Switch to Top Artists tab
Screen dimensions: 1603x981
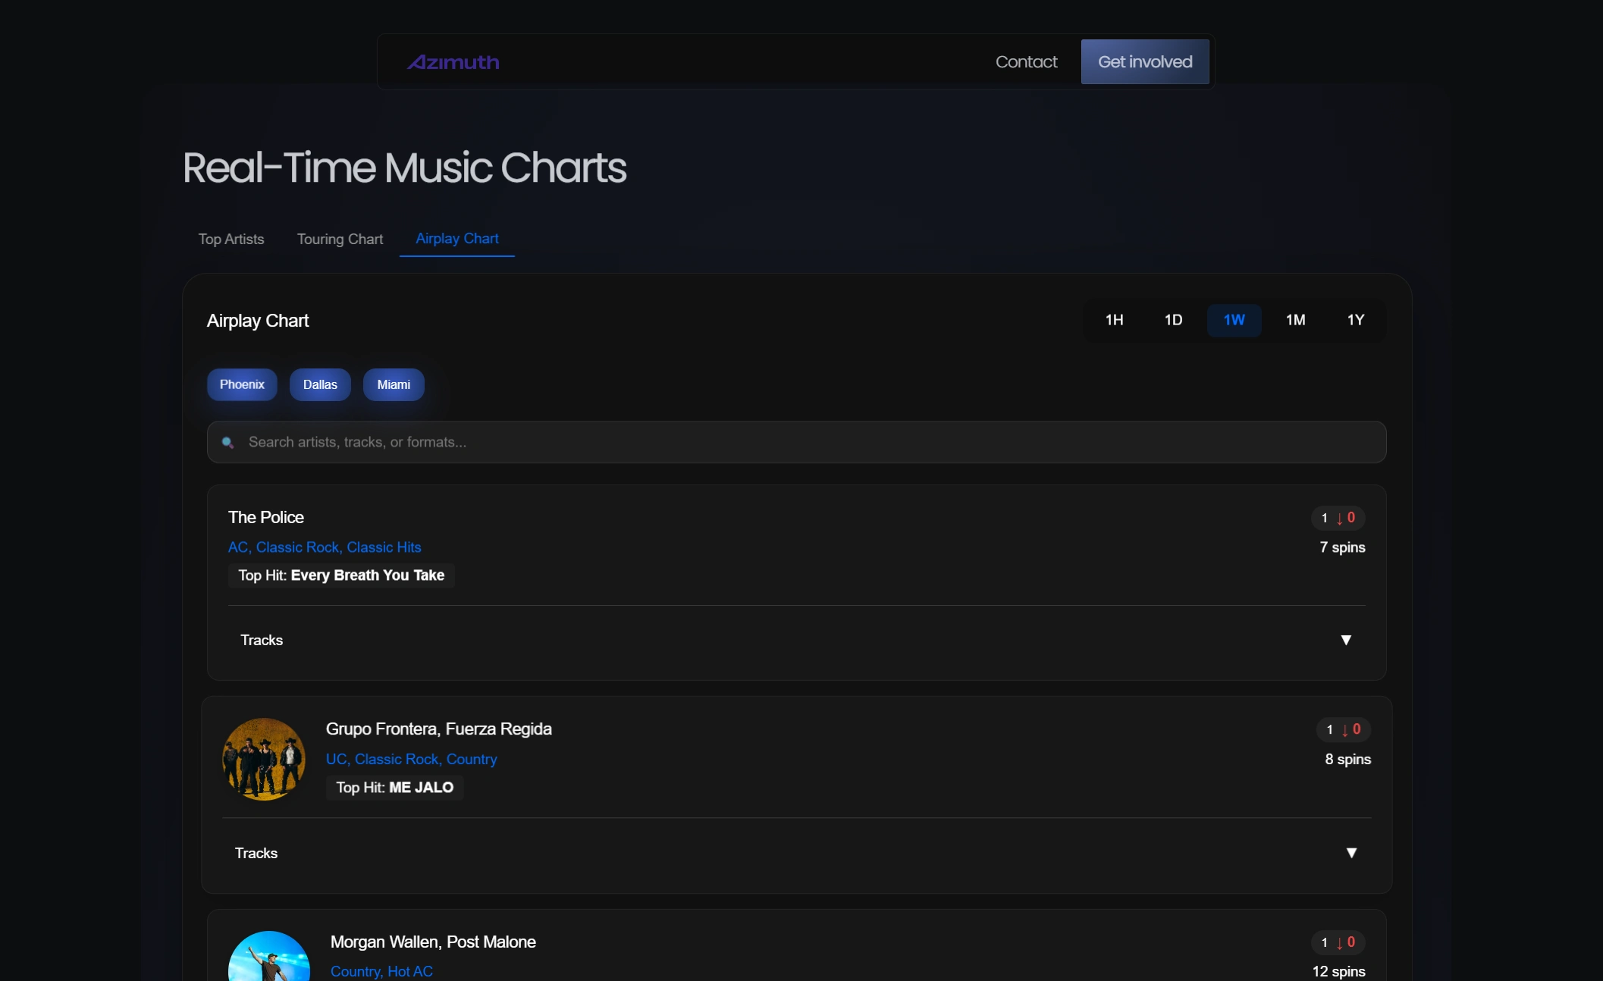pos(231,239)
